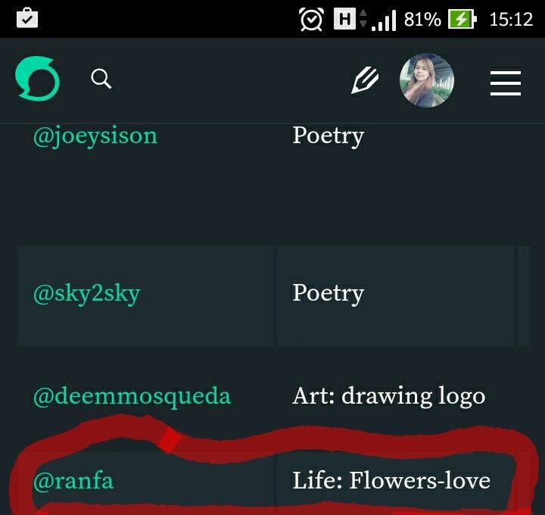This screenshot has width=545, height=515.
Task: Tap the signal strength bars
Action: [384, 20]
